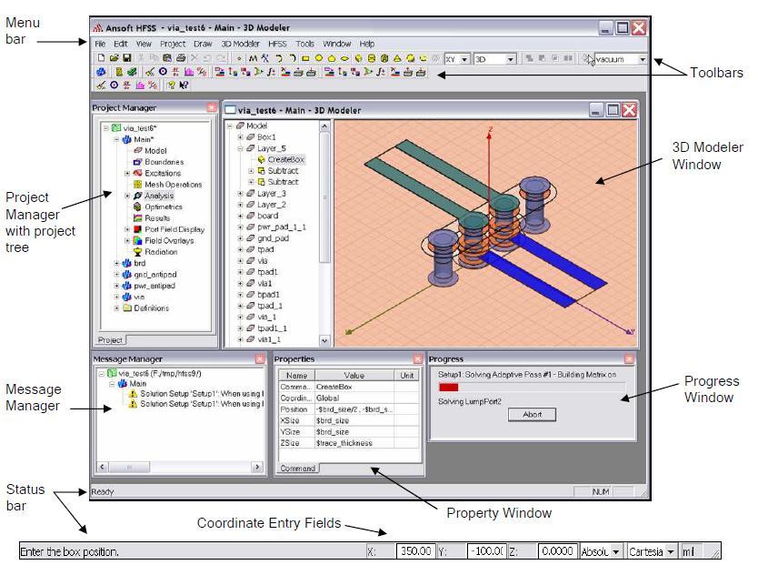Image resolution: width=758 pixels, height=565 pixels.
Task: Open the Cartesian coordinate system dropdown
Action: [x=670, y=552]
